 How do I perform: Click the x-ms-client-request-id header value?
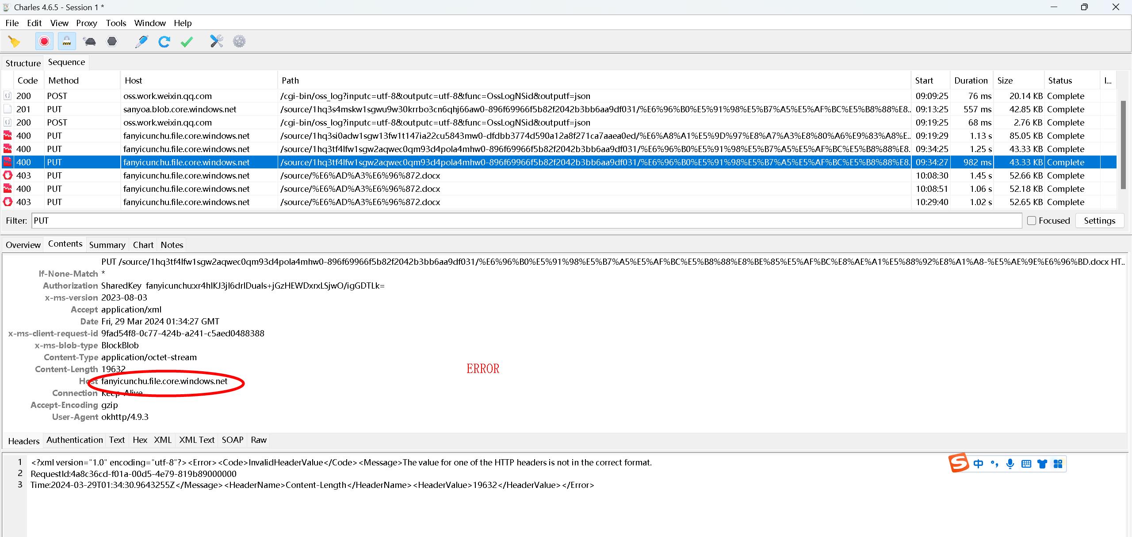pyautogui.click(x=183, y=334)
